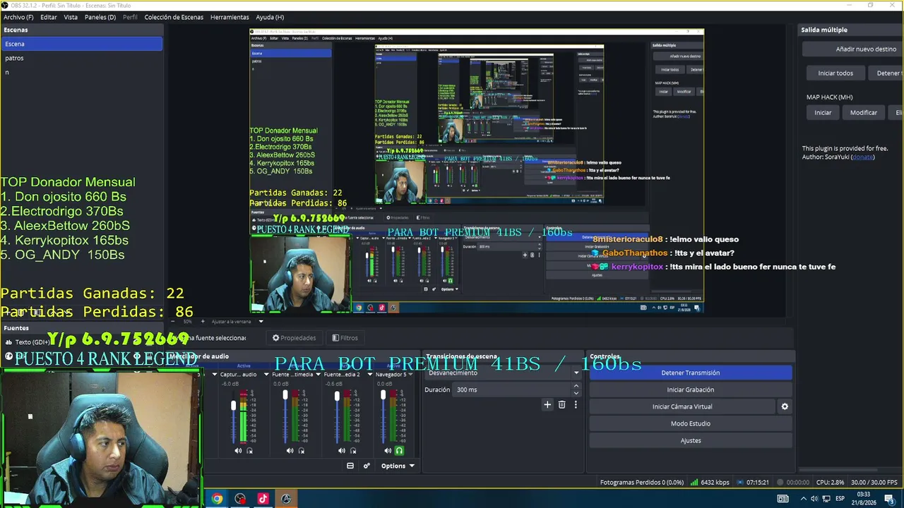
Task: Open the Ayuda (H) menu
Action: pos(270,17)
